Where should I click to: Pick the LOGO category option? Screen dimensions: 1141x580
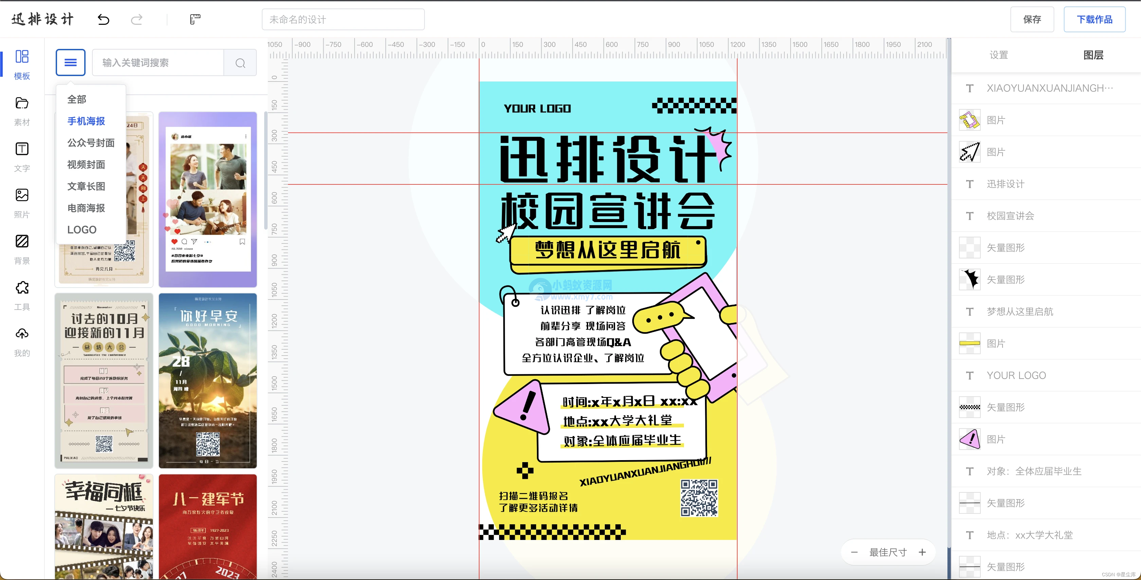[81, 230]
